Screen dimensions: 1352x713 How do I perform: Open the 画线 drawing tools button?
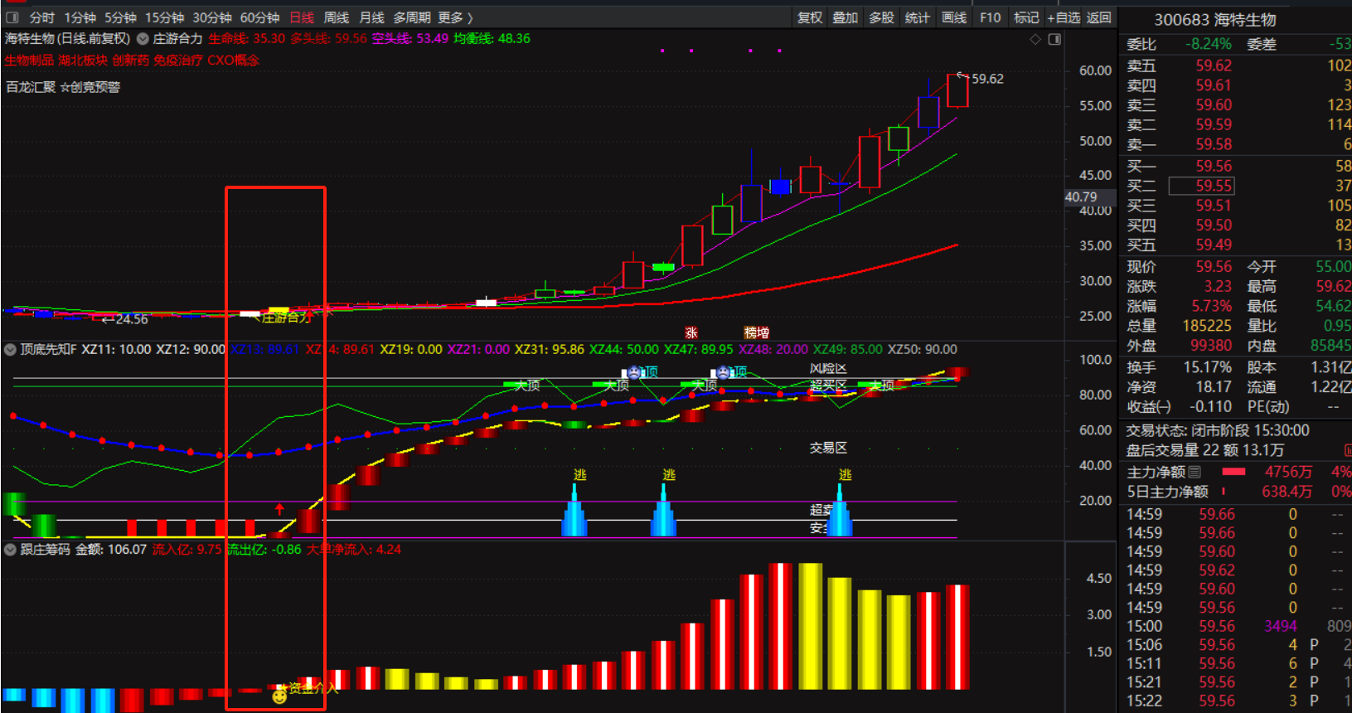[953, 17]
